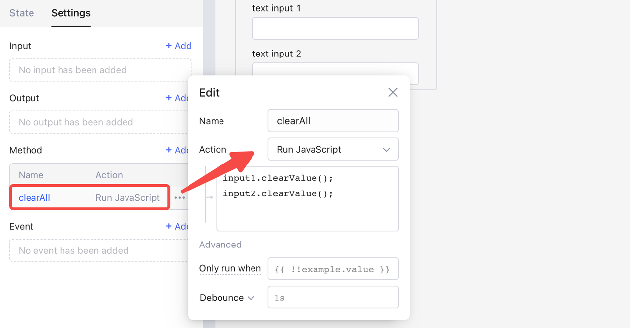Open more options for clearAll method
630x328 pixels.
coord(180,198)
